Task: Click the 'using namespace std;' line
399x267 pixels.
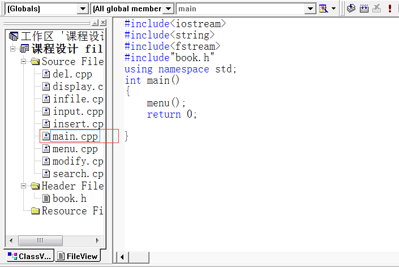Action: coord(181,69)
